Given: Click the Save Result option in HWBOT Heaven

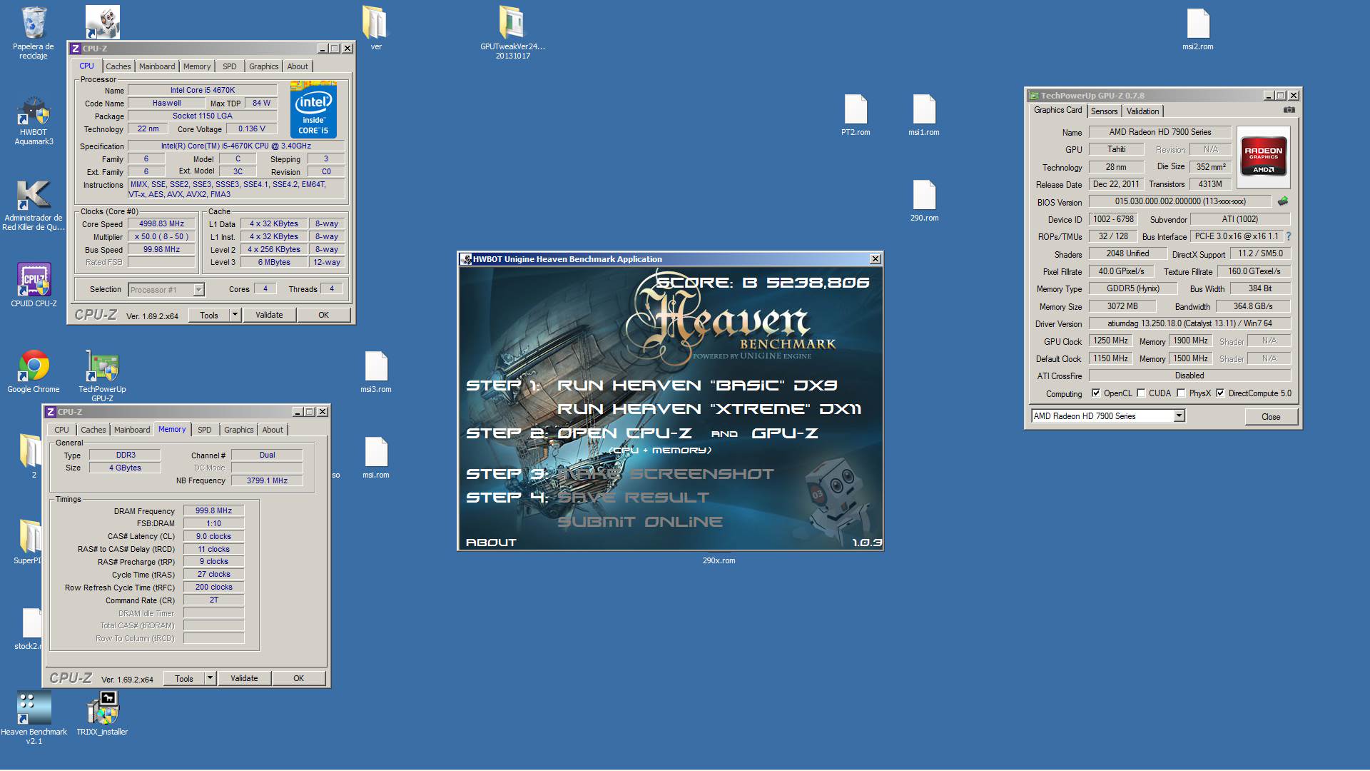Looking at the screenshot, I should click(x=633, y=498).
